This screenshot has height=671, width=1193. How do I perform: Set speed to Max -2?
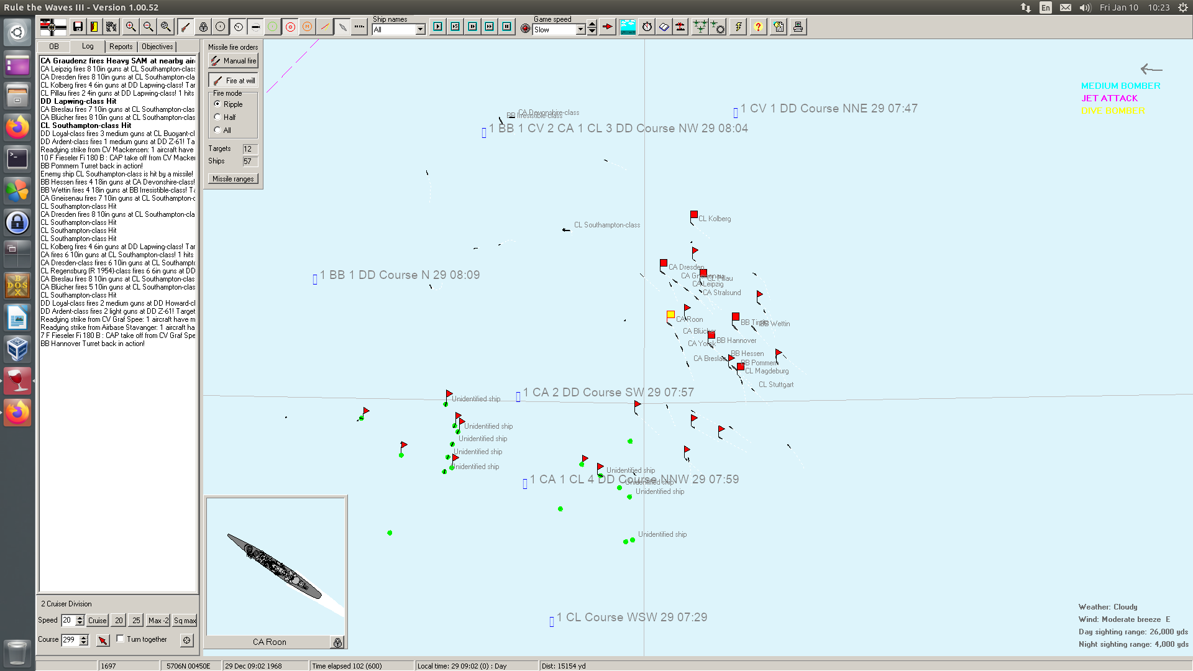point(158,621)
